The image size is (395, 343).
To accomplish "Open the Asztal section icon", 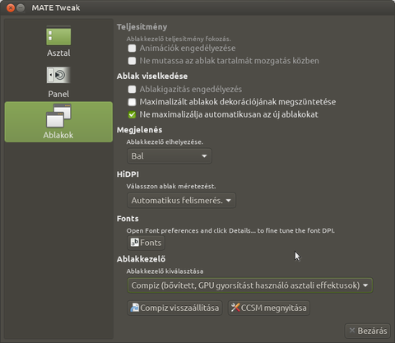I will tap(58, 35).
